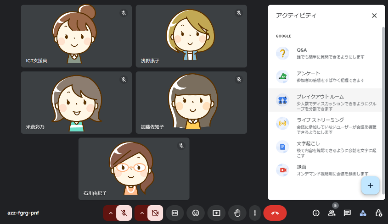Click 加藤佐知子 muted mic icon
Screen dimensions: 388x224
tap(239, 80)
